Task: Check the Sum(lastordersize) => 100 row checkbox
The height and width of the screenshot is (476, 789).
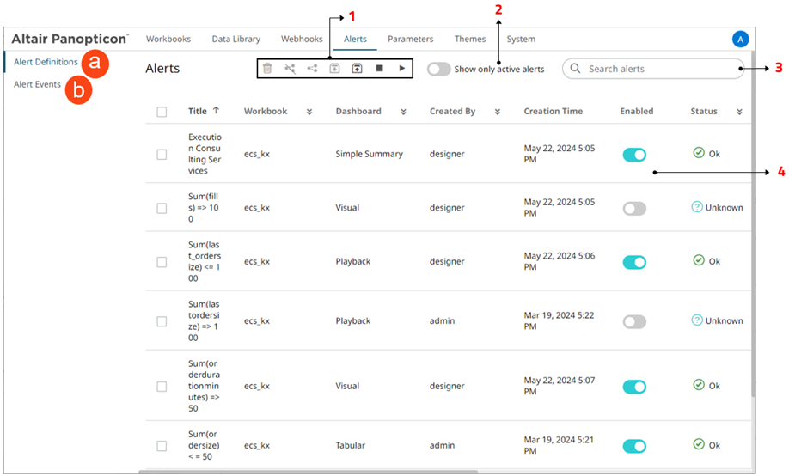Action: click(x=162, y=321)
